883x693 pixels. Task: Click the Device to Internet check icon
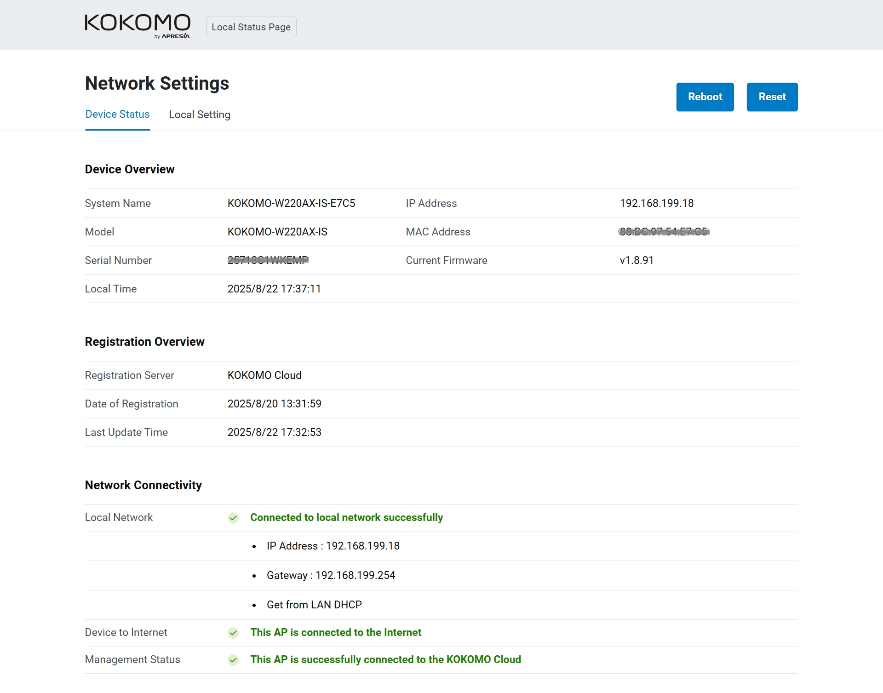coord(233,633)
